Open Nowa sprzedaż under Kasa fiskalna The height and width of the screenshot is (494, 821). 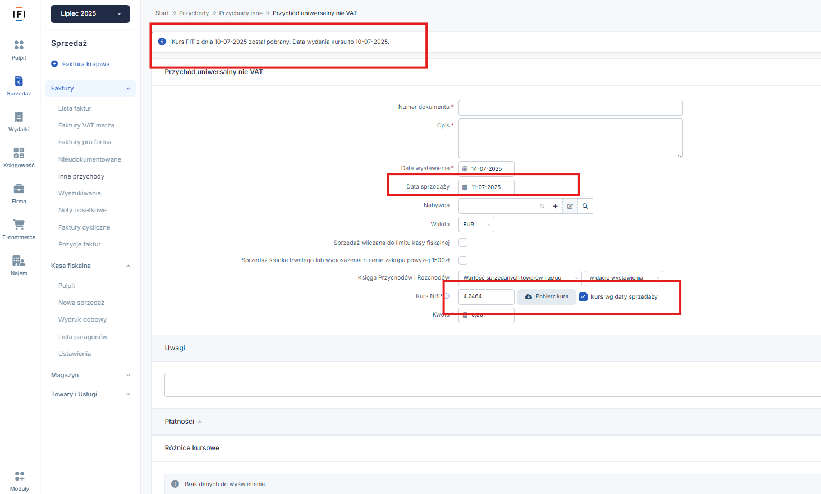(x=81, y=303)
